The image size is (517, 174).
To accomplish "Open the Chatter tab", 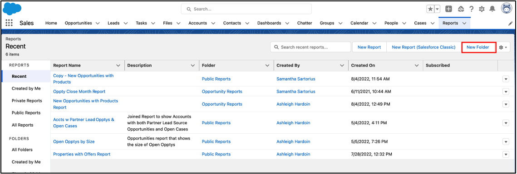I will click(x=305, y=23).
